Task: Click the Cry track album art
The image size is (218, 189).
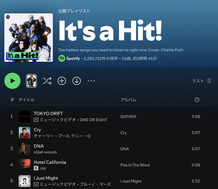Action: point(25,133)
